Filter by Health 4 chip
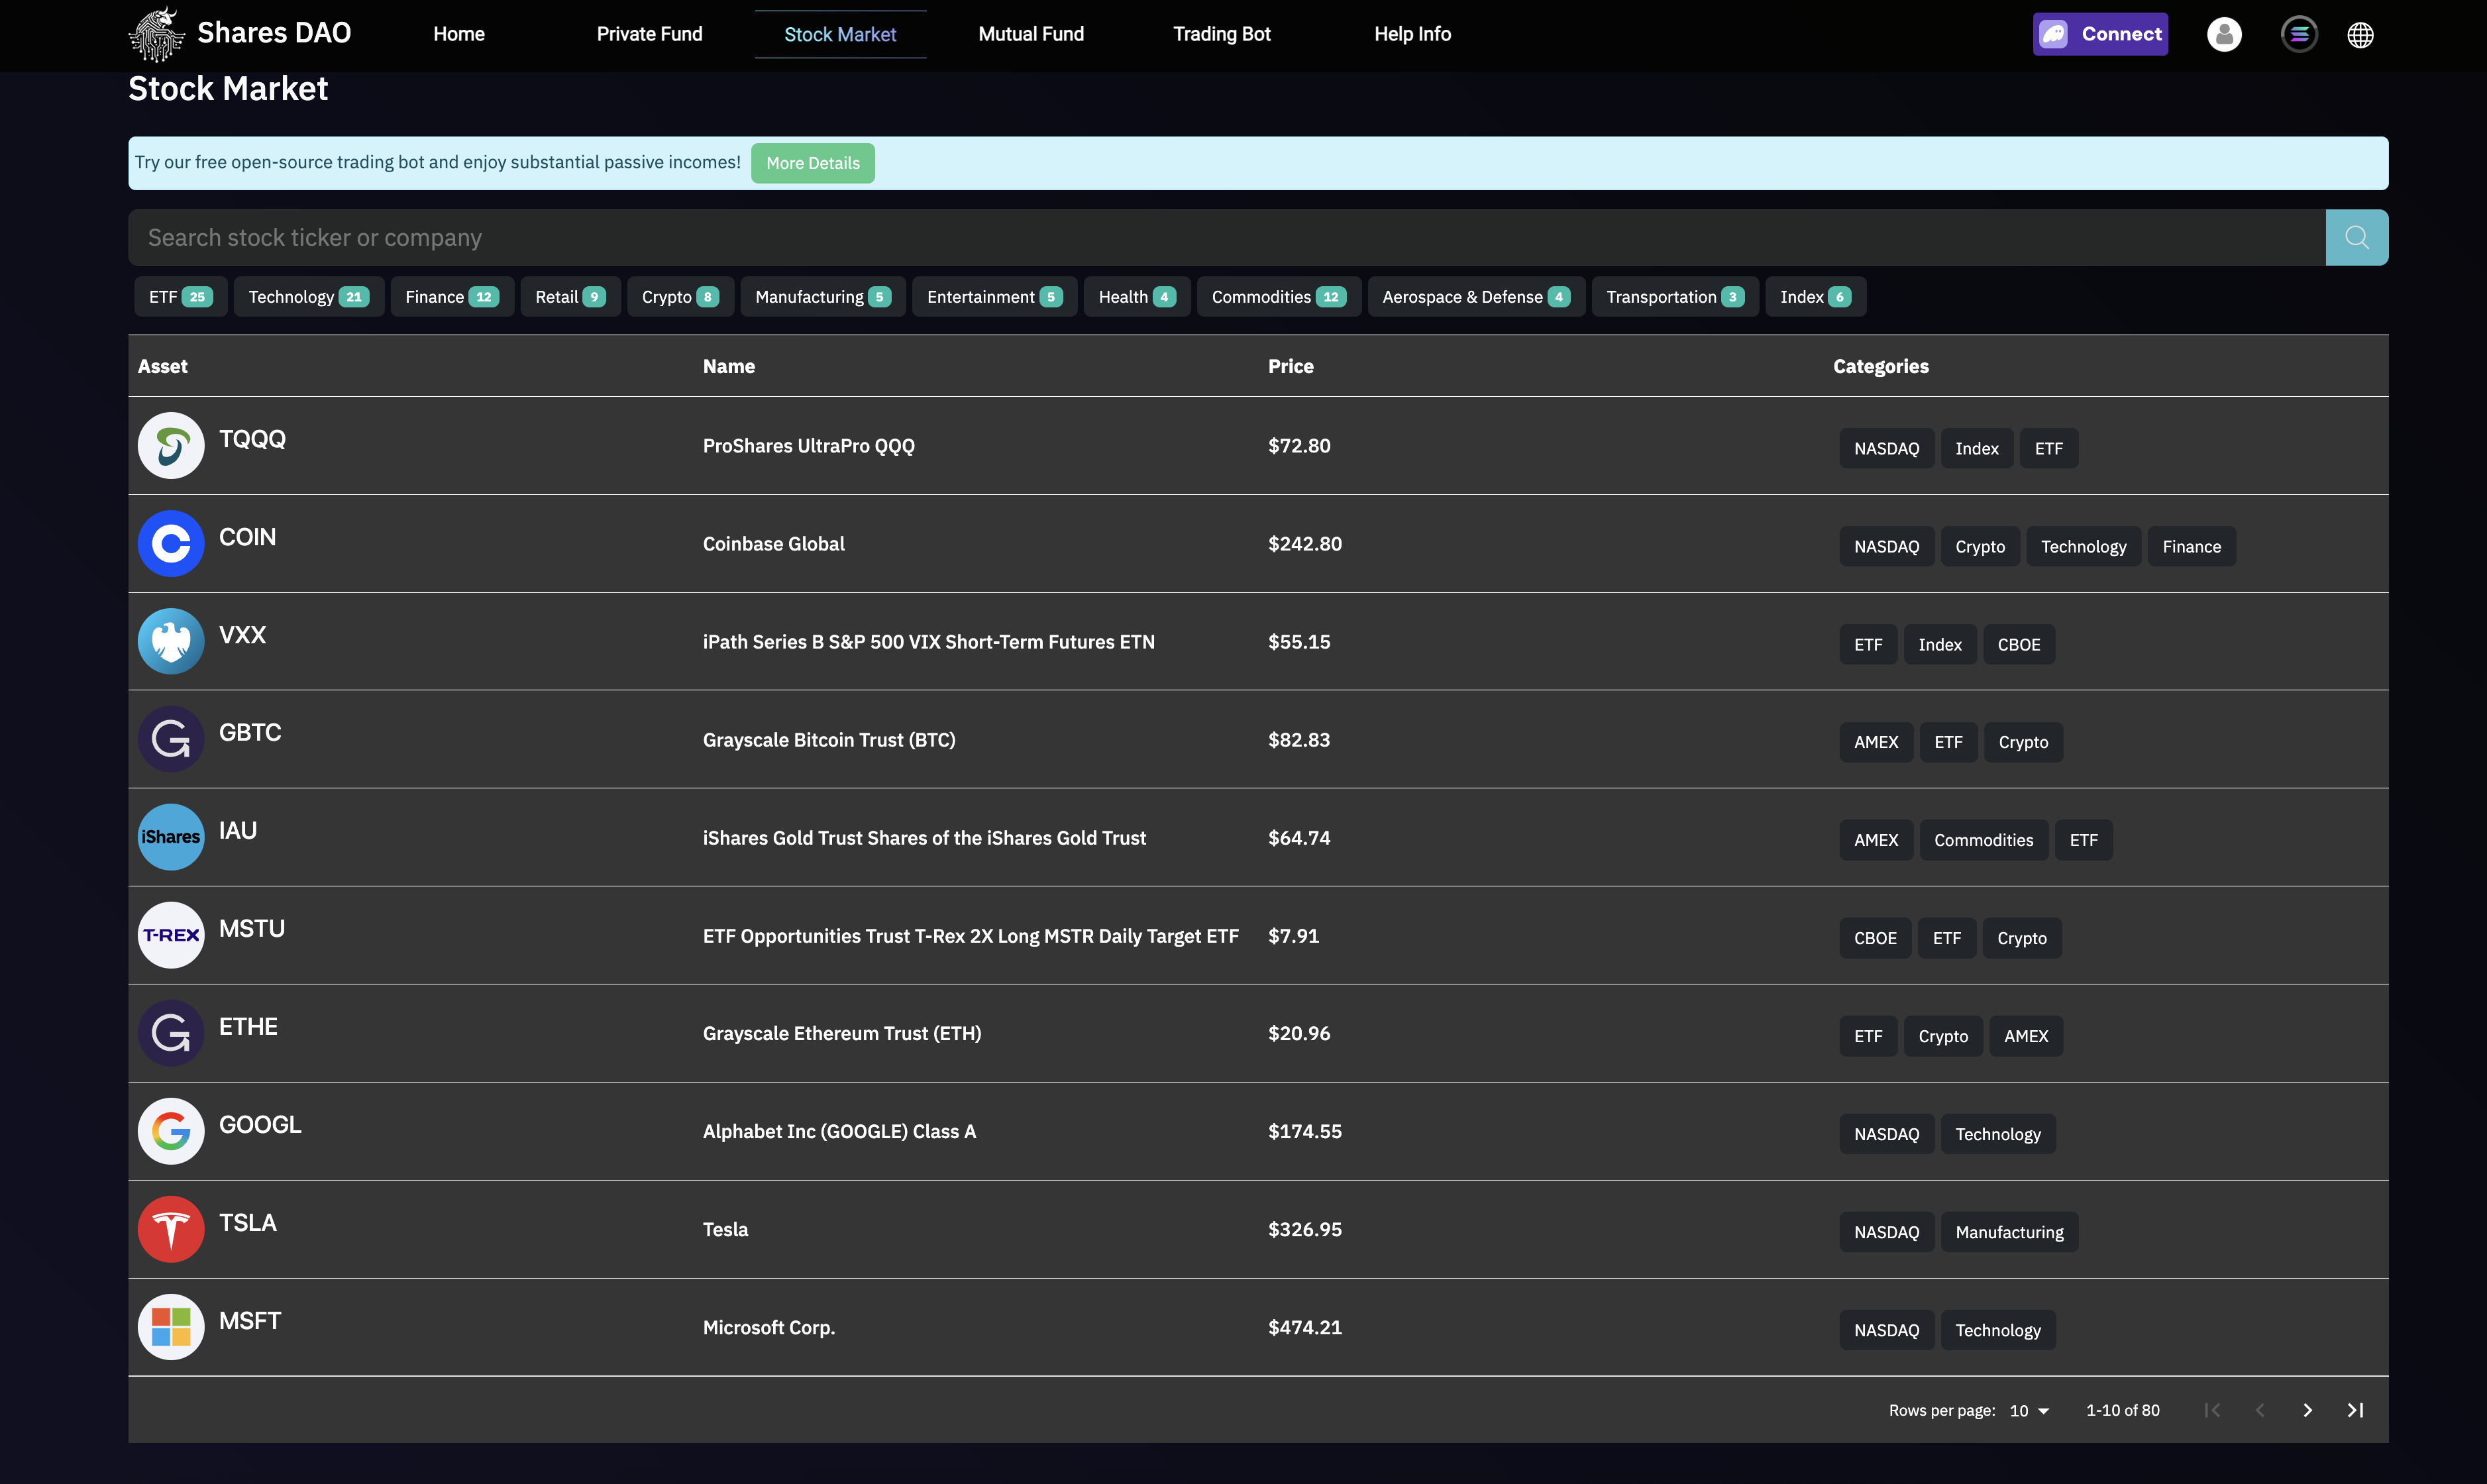The height and width of the screenshot is (1484, 2487). pyautogui.click(x=1137, y=297)
